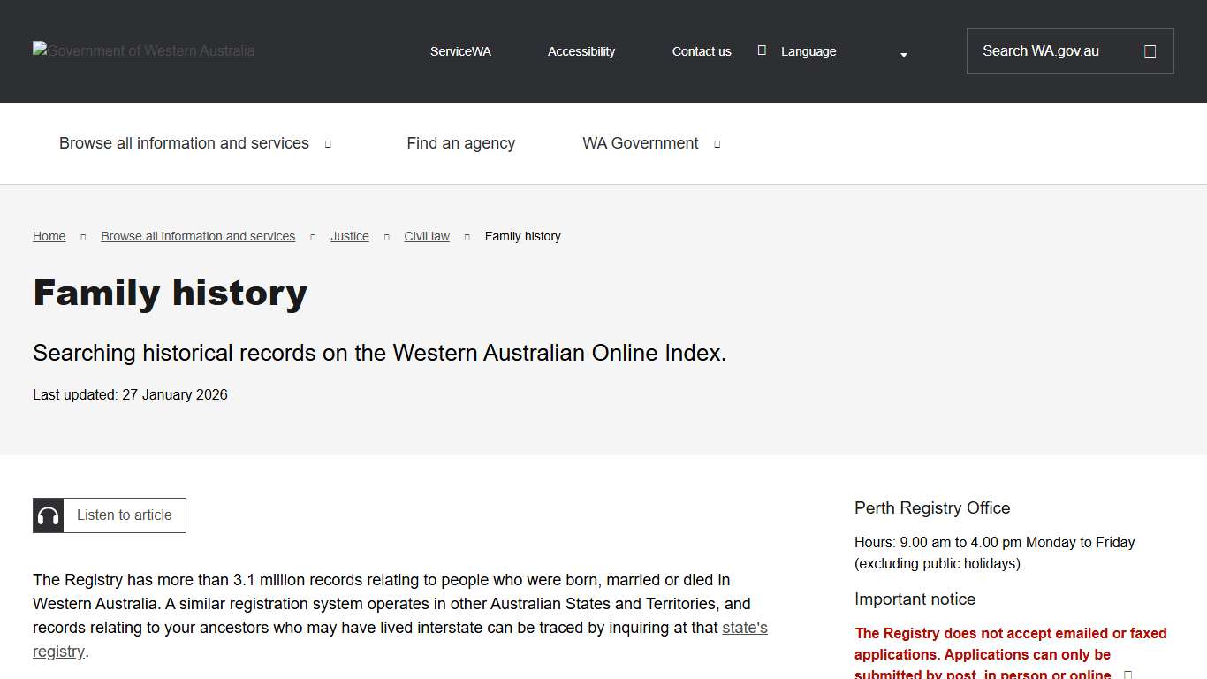Open the Justice breadcrumb entry

click(349, 236)
